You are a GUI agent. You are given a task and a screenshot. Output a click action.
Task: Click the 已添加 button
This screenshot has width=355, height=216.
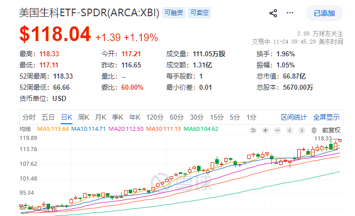coord(325,13)
